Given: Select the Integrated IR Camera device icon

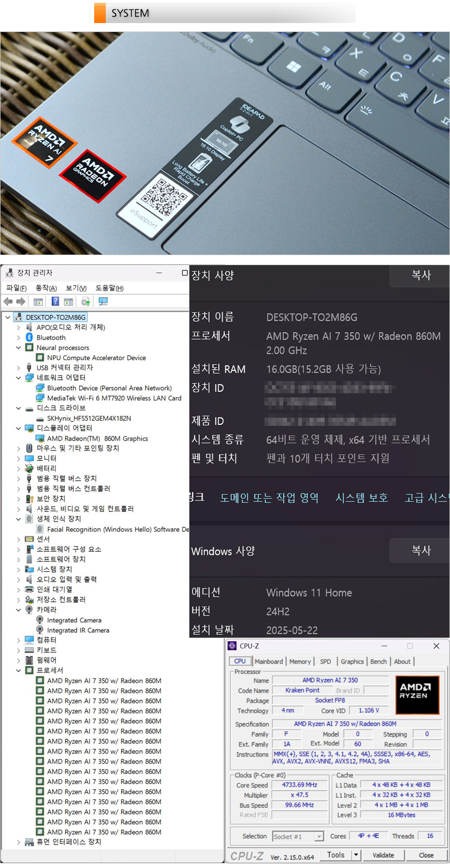Looking at the screenshot, I should (40, 630).
